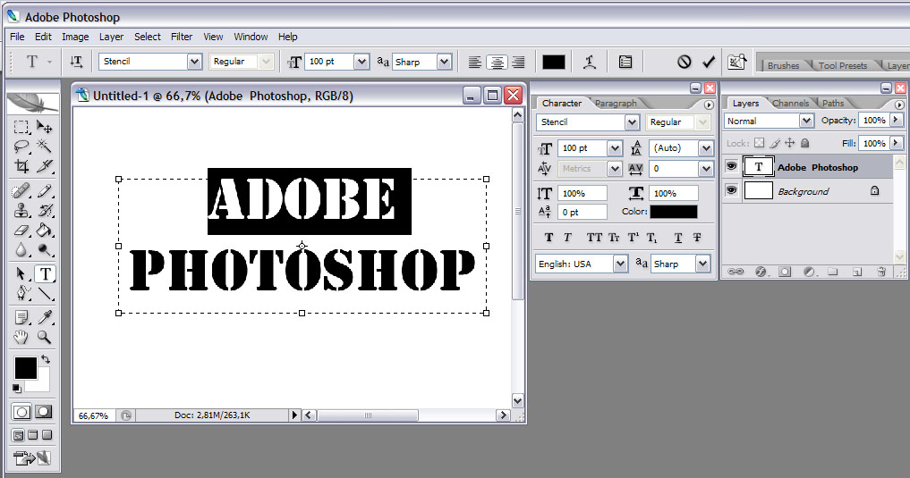
Task: Commit the current text edits
Action: tap(709, 62)
